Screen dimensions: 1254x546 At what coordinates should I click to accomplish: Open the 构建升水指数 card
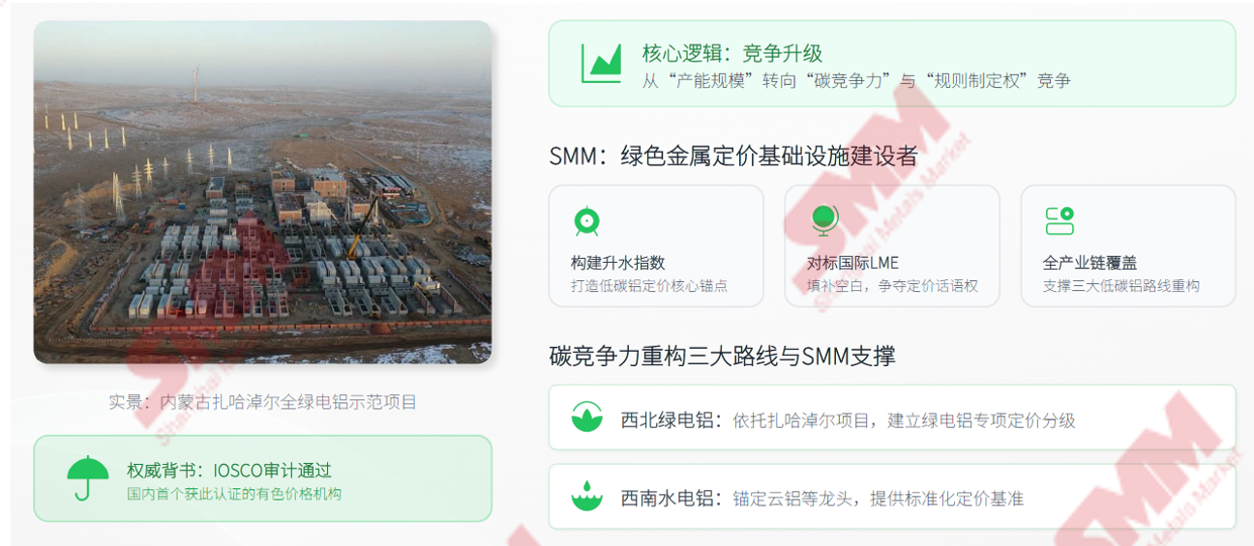click(656, 245)
